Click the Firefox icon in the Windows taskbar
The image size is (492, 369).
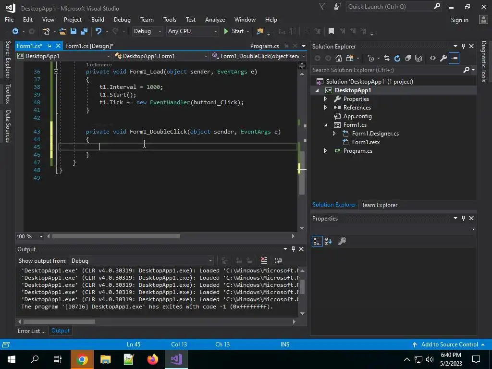[153, 359]
